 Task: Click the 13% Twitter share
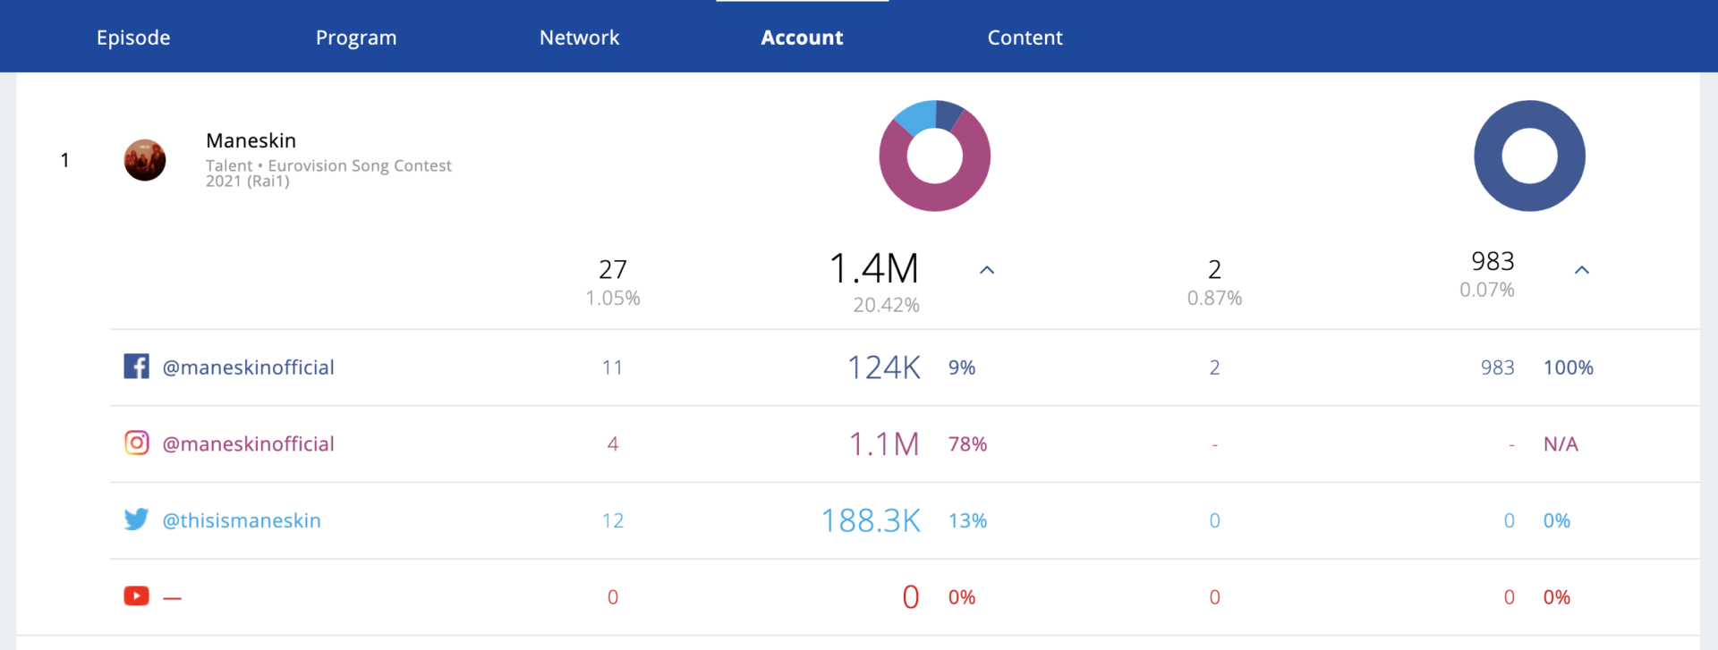[x=967, y=520]
